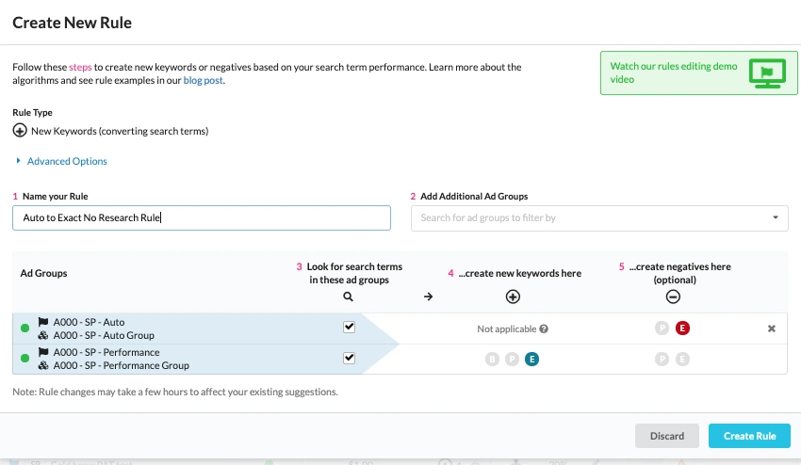Click the ad groups search filter field
This screenshot has width=801, height=465.
589,218
